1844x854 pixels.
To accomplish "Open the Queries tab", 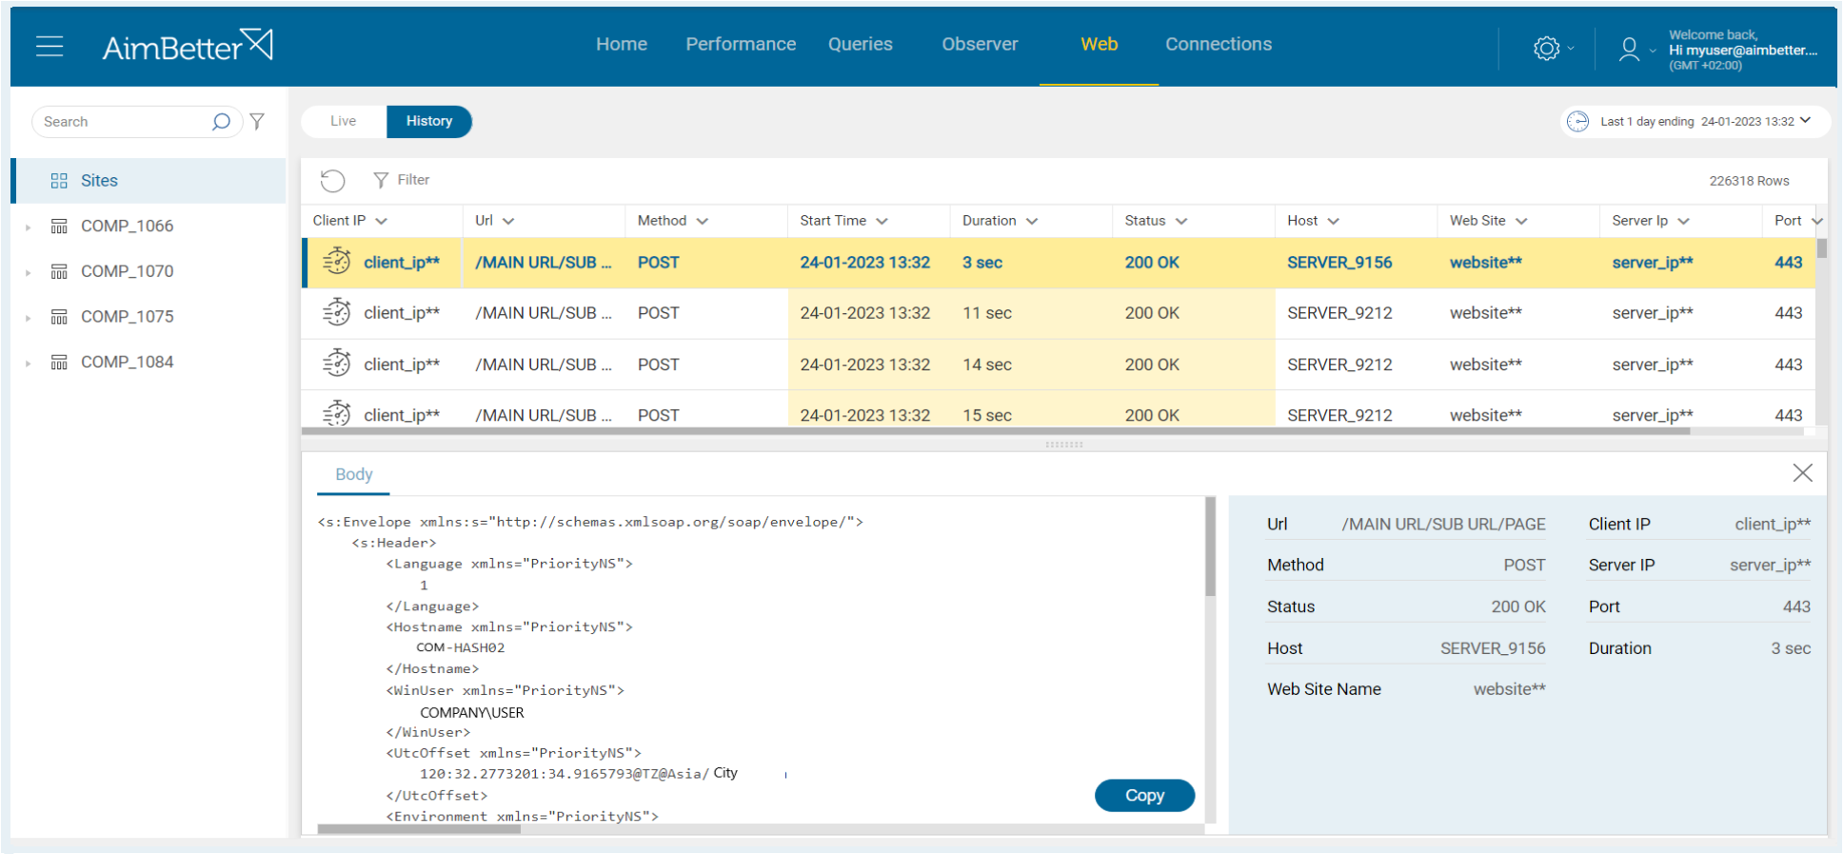I will (x=861, y=44).
